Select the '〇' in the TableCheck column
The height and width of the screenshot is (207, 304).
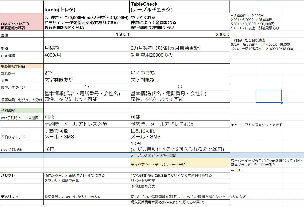point(180,86)
